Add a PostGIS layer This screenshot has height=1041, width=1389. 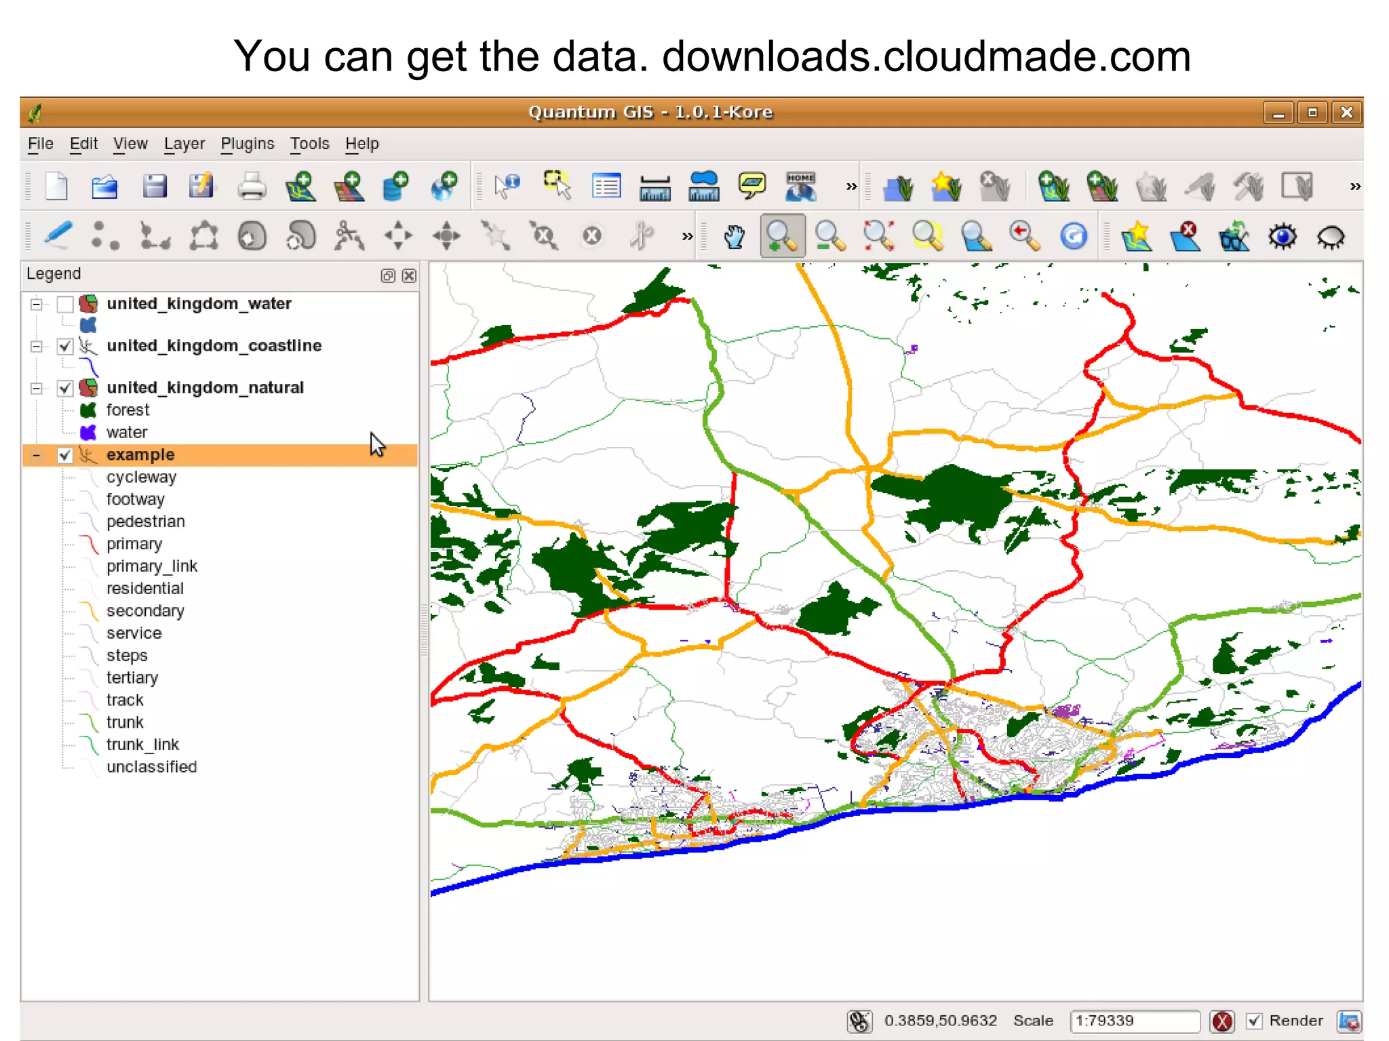396,186
